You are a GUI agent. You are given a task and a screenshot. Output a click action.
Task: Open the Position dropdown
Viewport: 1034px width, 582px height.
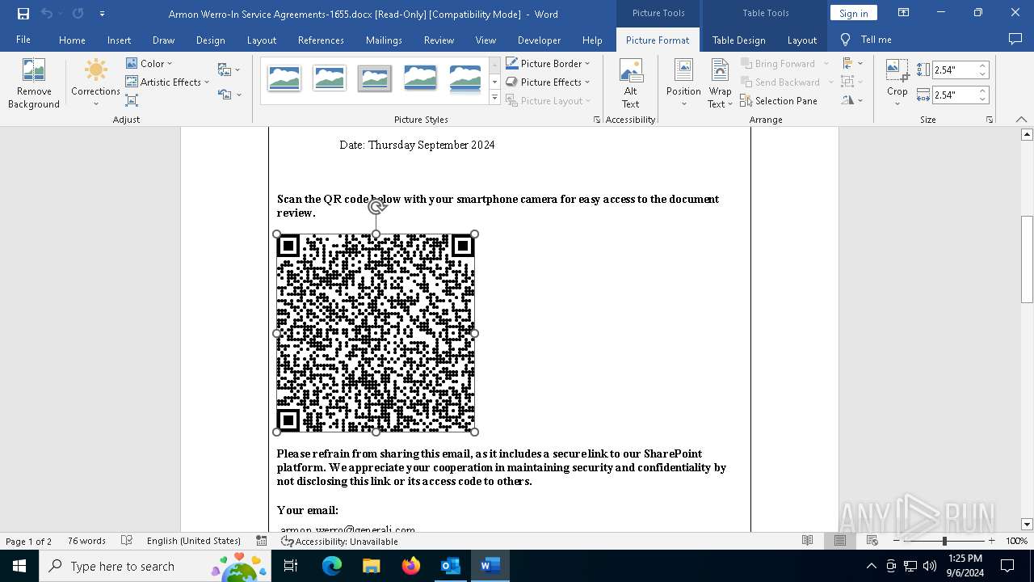point(683,83)
